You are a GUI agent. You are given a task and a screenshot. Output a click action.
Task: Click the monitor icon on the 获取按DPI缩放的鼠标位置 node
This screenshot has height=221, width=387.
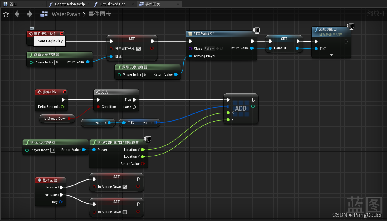click(x=147, y=139)
